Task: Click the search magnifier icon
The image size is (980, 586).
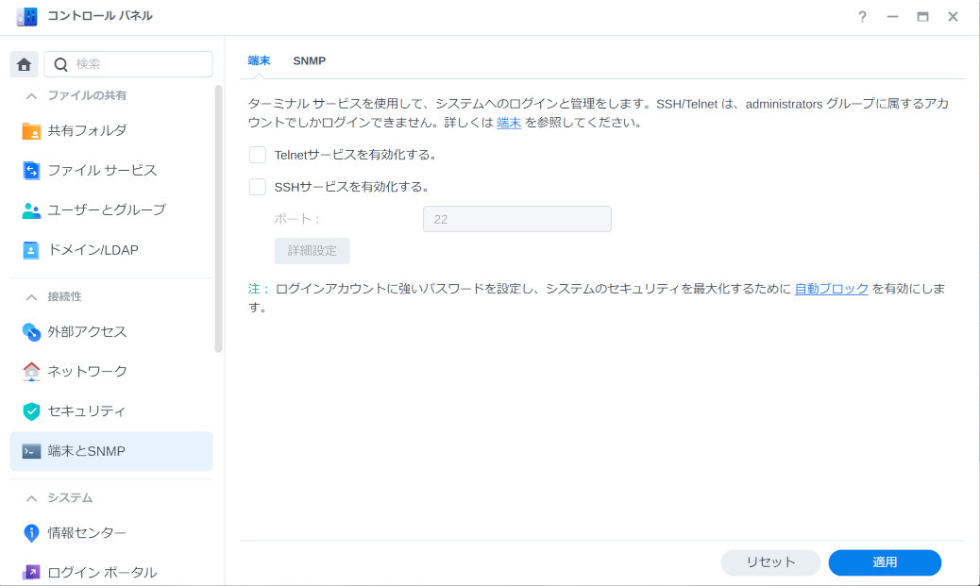Action: 60,64
